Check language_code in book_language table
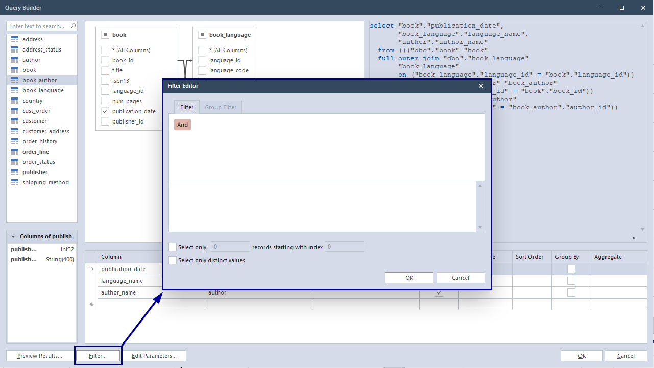 point(202,70)
